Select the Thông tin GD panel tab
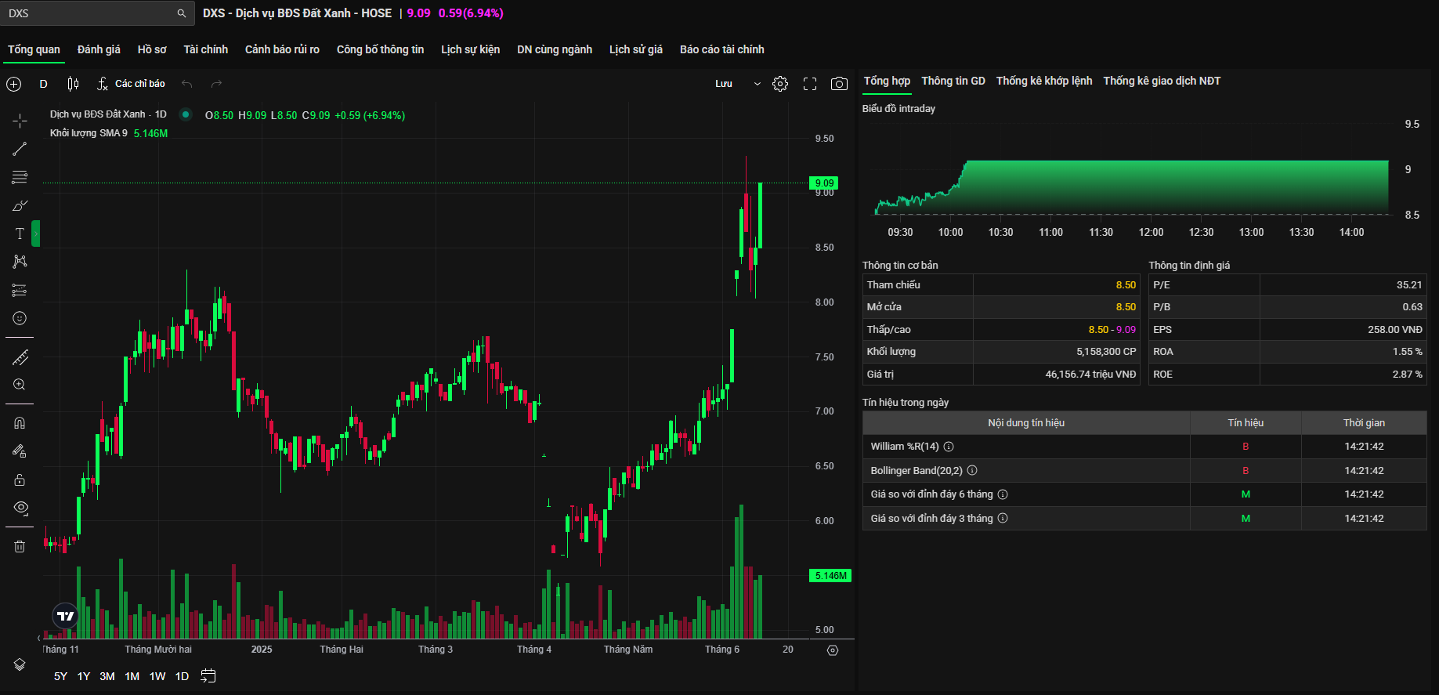Screen dimensions: 1439x695 953,81
